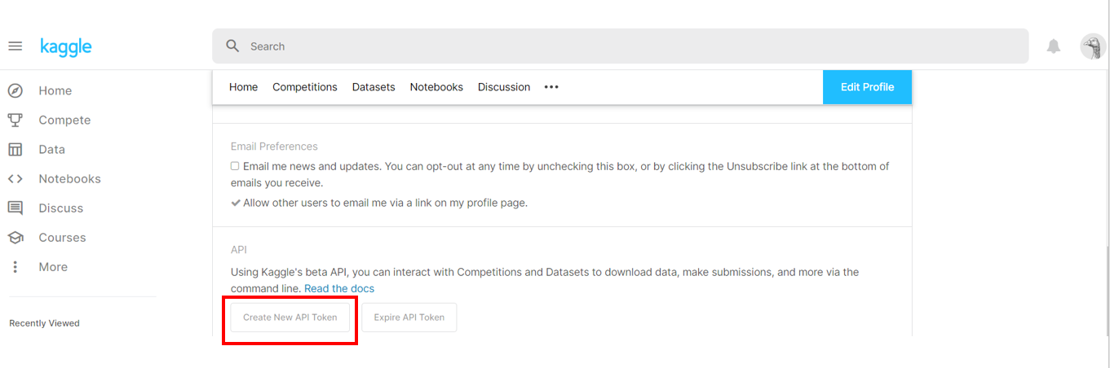The height and width of the screenshot is (368, 1110).
Task: Click the Notebooks code brackets icon
Action: (15, 178)
